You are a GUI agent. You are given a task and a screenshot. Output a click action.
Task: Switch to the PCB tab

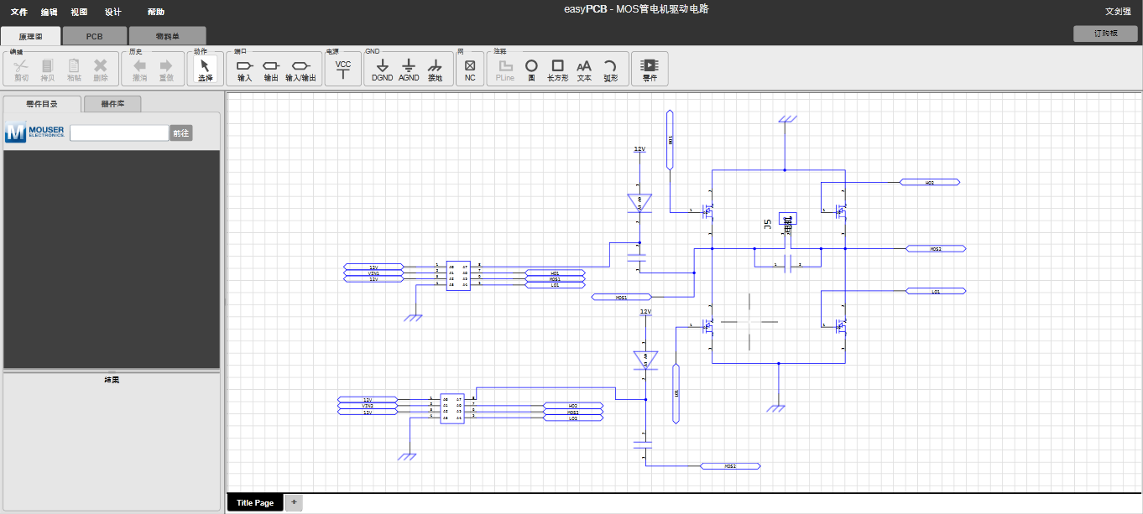pos(95,36)
